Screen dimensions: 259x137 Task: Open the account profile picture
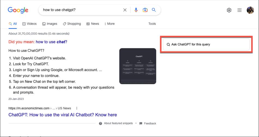pos(250,10)
